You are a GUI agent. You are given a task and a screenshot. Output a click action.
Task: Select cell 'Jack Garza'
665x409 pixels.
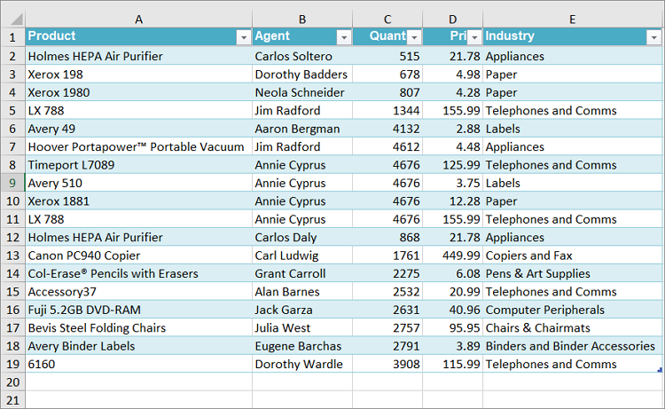302,310
